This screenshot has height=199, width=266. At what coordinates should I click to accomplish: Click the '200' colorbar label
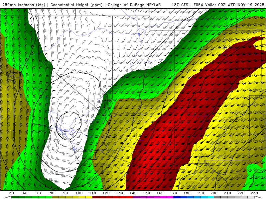pyautogui.click(x=214, y=193)
